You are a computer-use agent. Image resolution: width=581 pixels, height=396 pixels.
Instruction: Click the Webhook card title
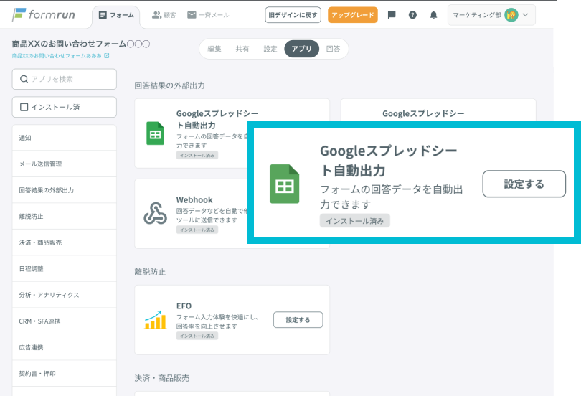(194, 199)
